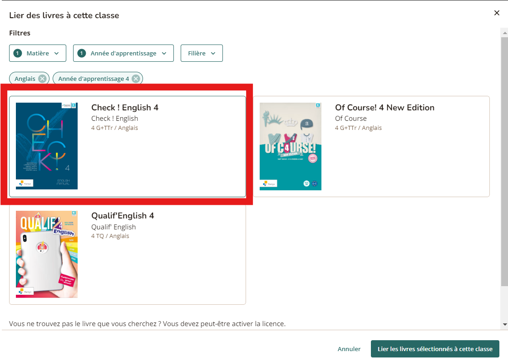Click 4 G+TTr / Anglais under Of Course

tap(358, 128)
